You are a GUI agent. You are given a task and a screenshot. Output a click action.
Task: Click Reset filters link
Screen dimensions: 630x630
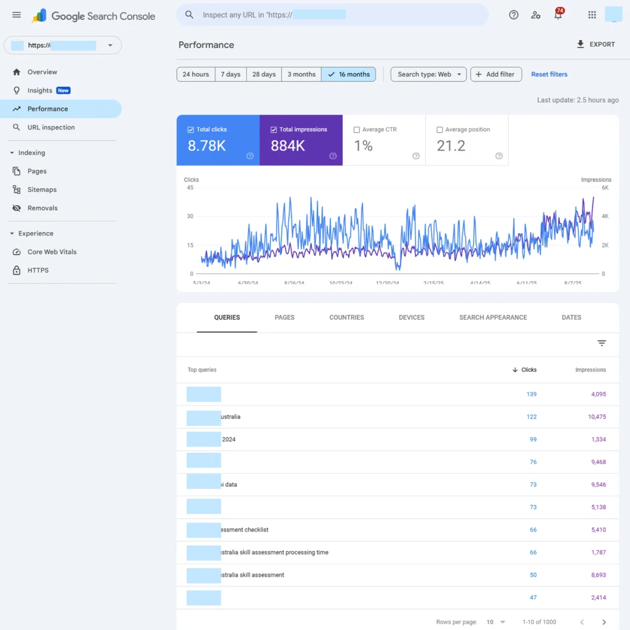click(x=549, y=74)
